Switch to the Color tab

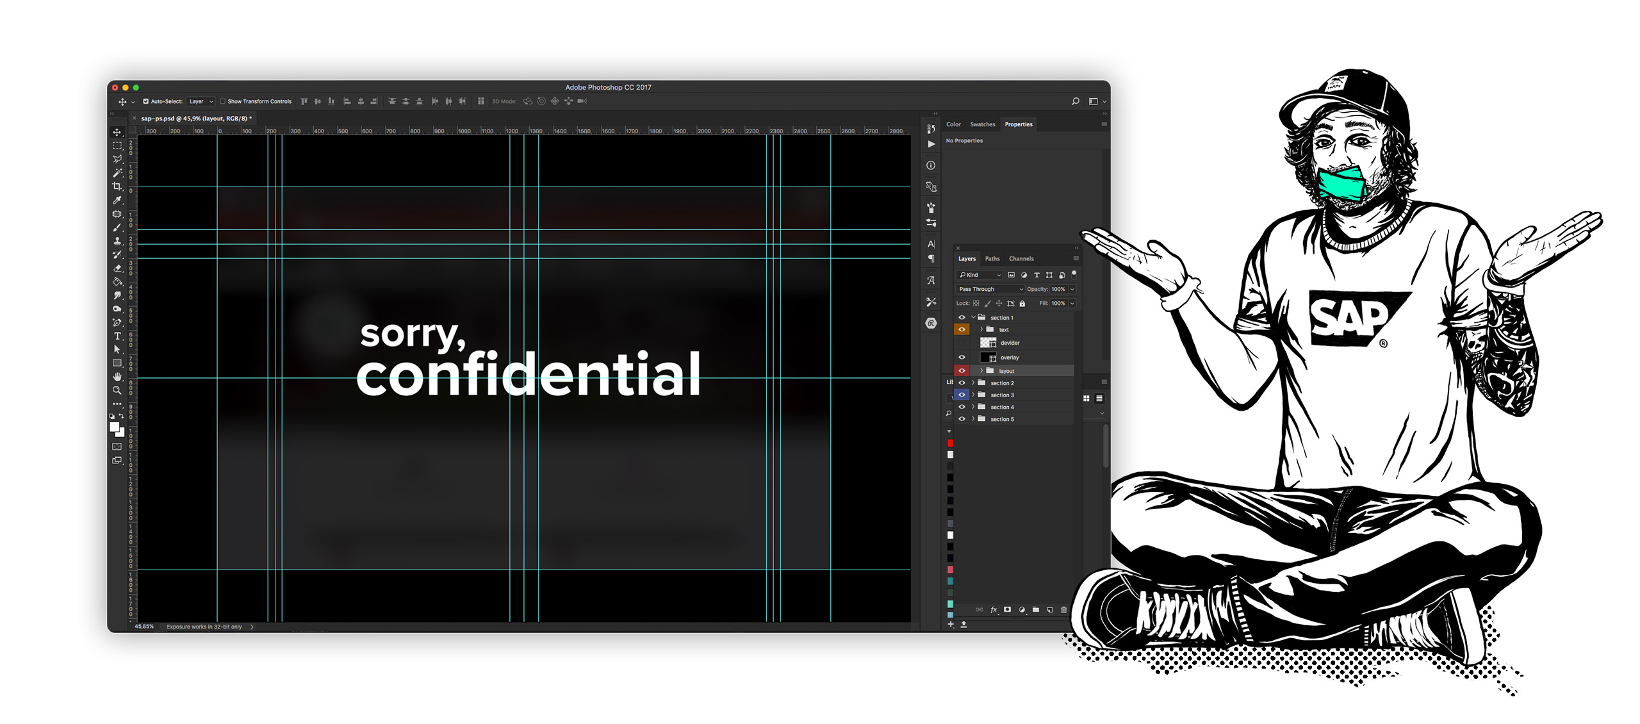pyautogui.click(x=953, y=124)
